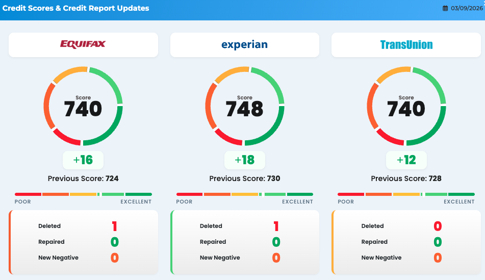The width and height of the screenshot is (485, 280).
Task: Click the 03/09/2026 date text
Action: (x=467, y=8)
